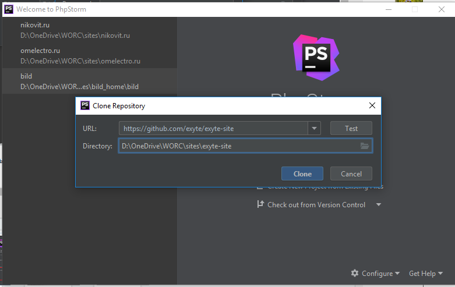Click PhpStorm icon in Welcome title bar
This screenshot has height=287, width=455.
9,9
